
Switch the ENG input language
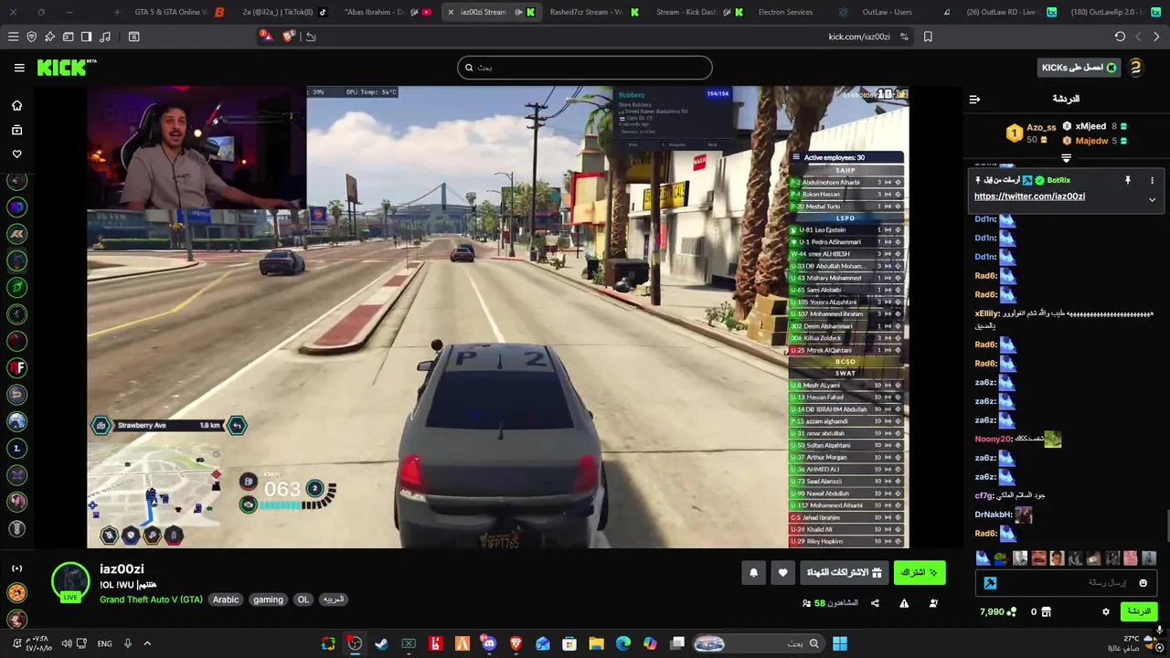tap(104, 643)
